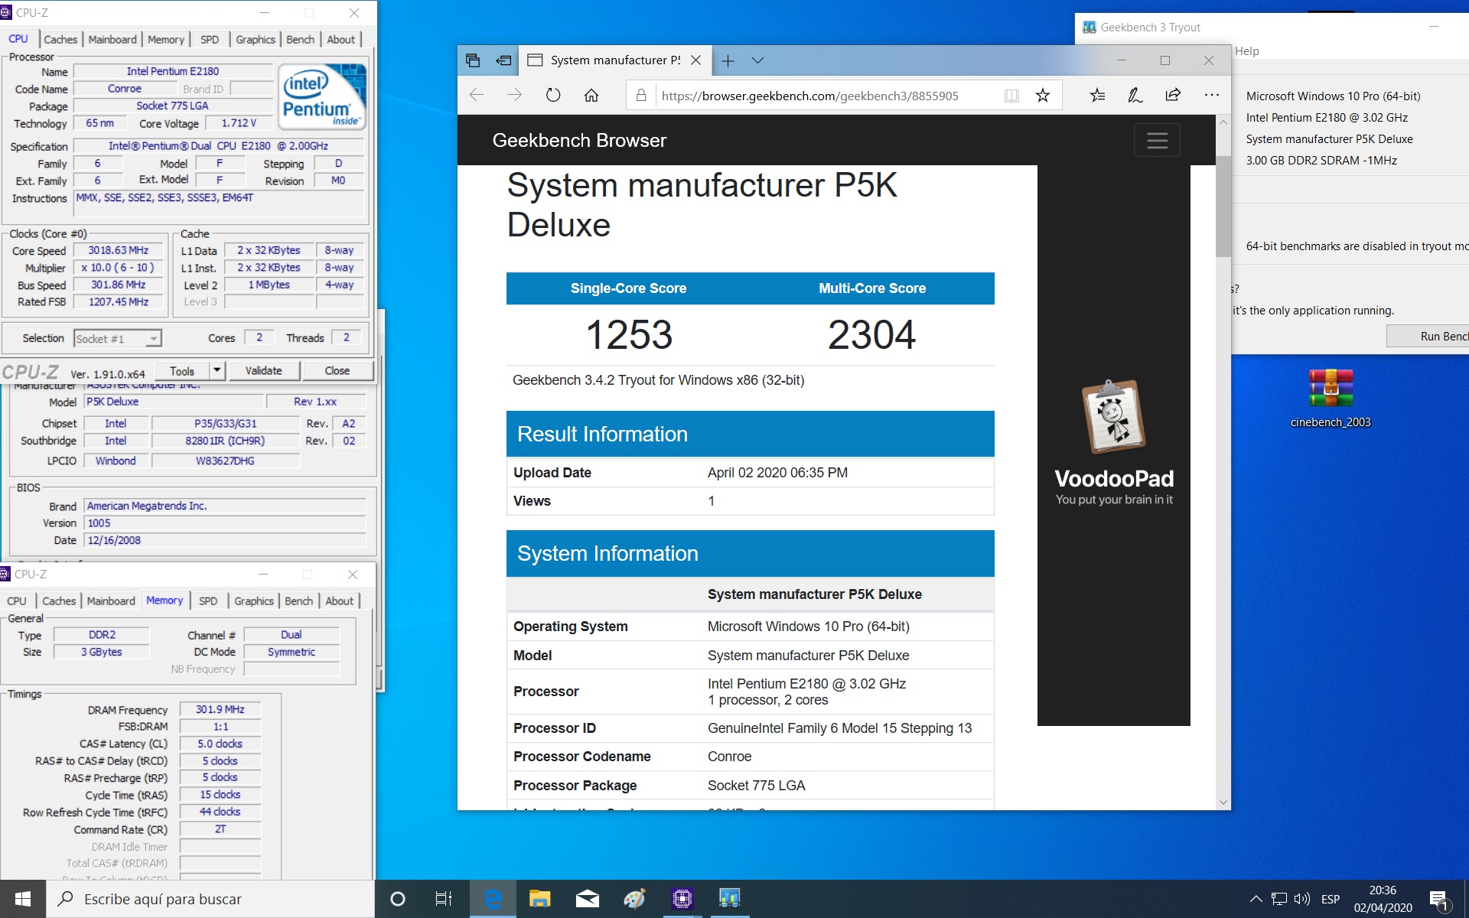1469x918 pixels.
Task: Click the Intel Pentium inside logo
Action: (324, 96)
